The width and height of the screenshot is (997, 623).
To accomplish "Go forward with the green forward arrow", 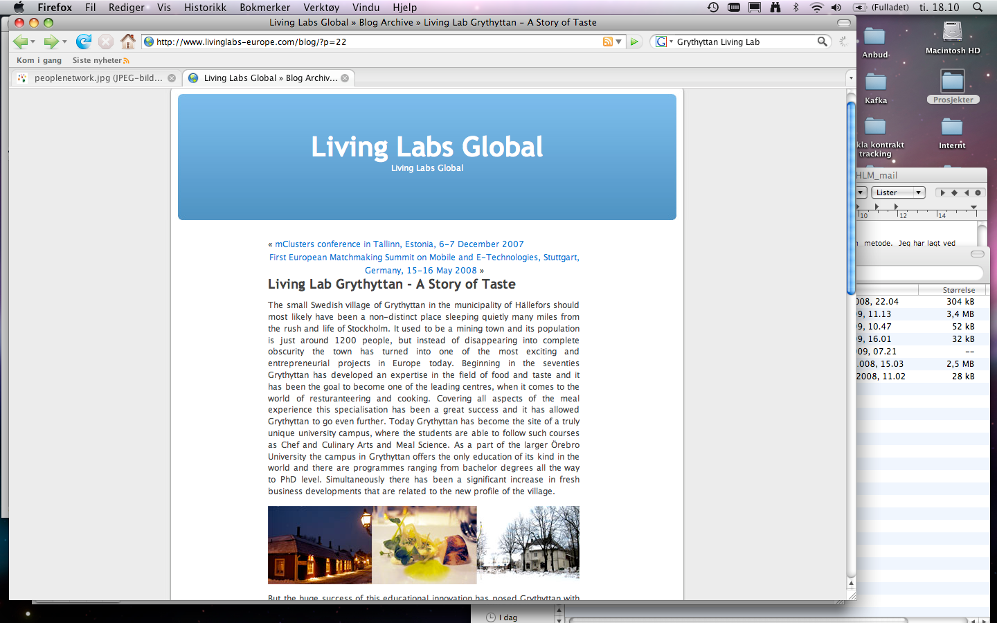I will [51, 42].
